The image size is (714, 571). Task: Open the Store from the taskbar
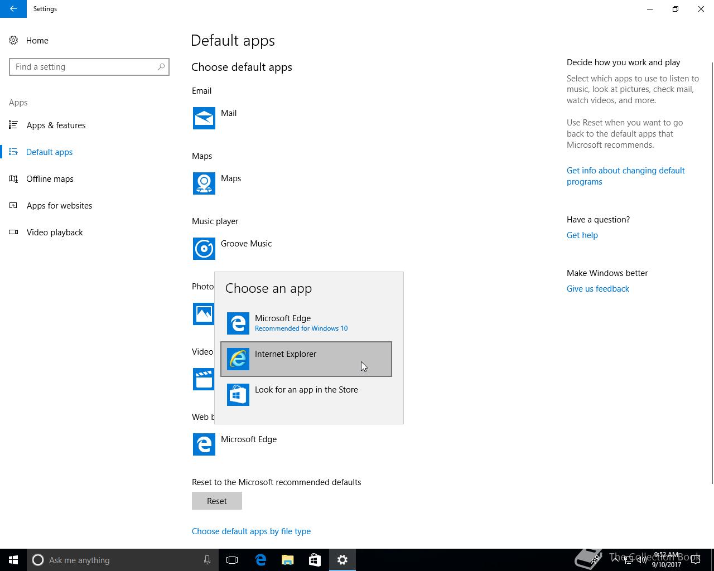coord(315,560)
